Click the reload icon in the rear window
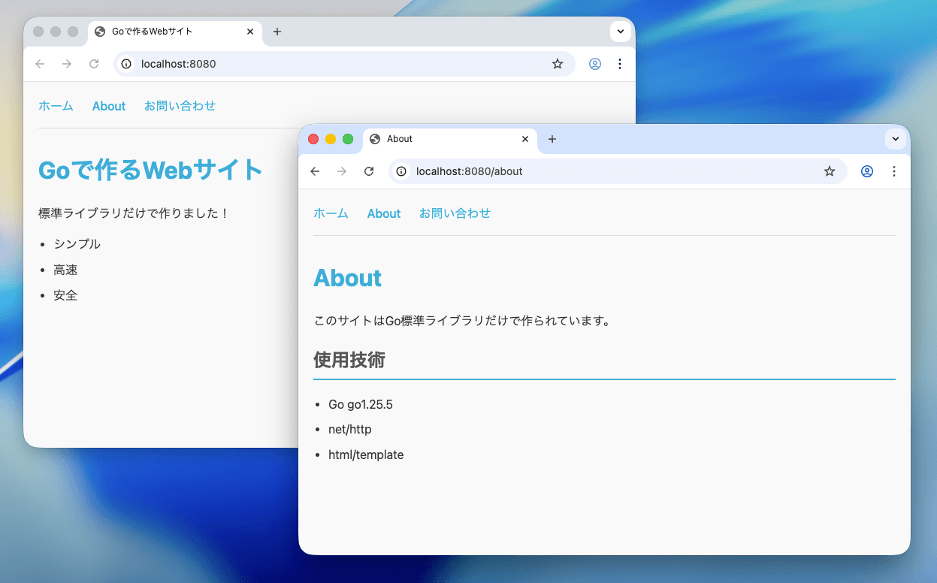The width and height of the screenshot is (937, 583). tap(94, 64)
